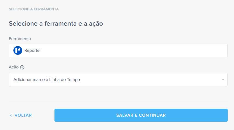Viewport: 234px width, 130px height.
Task: Click the word 'Continuar' on the blue button
Action: point(152,115)
